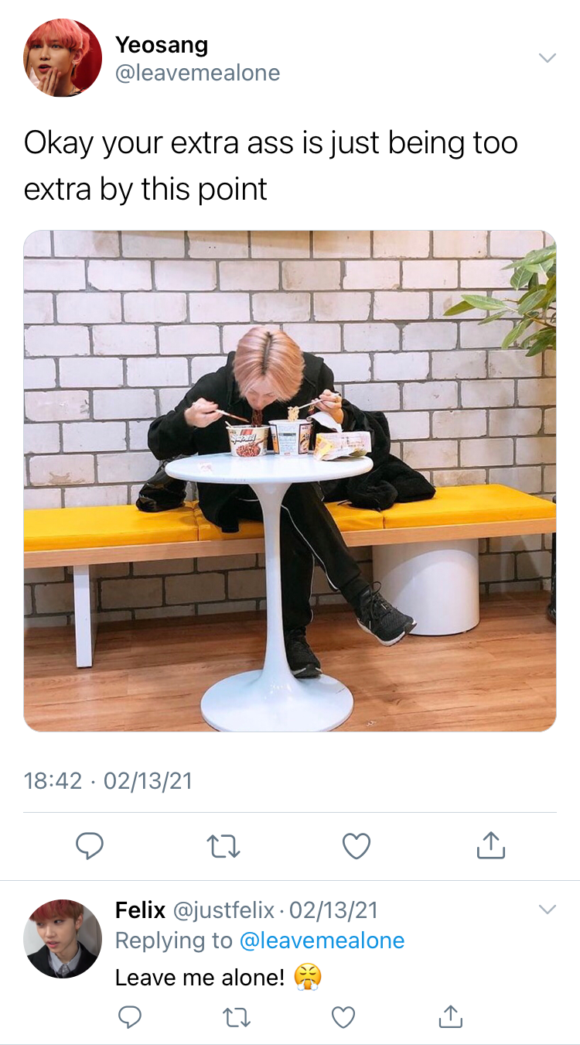Share Felix's reply tweet

click(x=450, y=1016)
